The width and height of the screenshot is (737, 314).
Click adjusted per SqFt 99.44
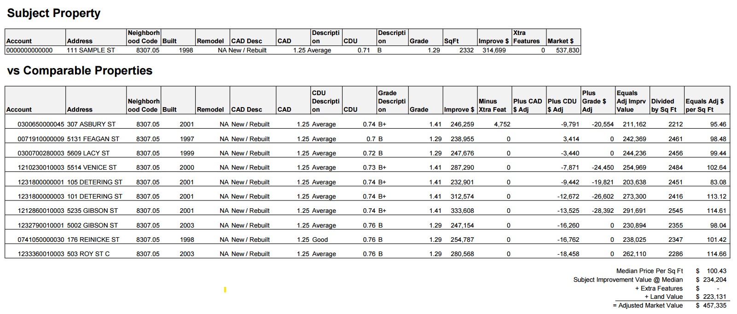coord(718,153)
